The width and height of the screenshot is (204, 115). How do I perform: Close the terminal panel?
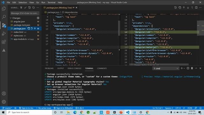coord(200,68)
